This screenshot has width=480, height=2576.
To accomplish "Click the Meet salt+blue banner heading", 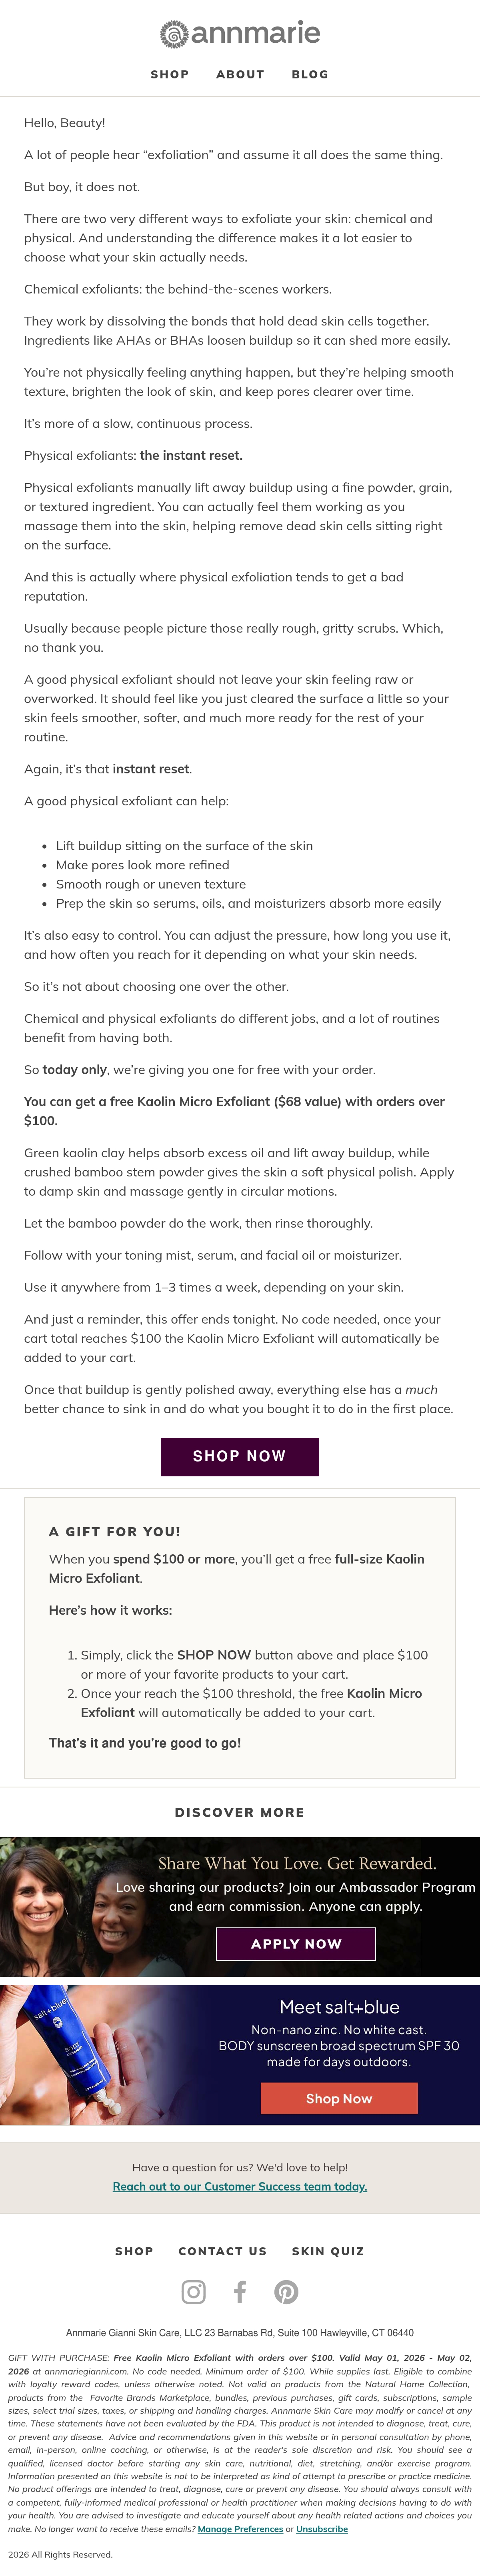I will point(339,2006).
